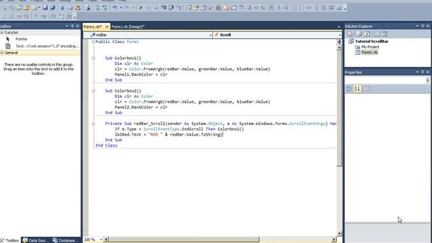Click the horizontal scrollbar thumb of the code editor
432x243 pixels.
184,240
